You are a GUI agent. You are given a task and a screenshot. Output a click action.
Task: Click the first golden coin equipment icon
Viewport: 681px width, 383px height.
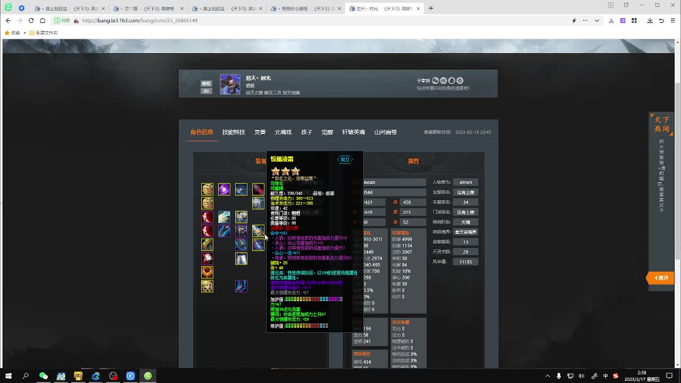[x=207, y=189]
